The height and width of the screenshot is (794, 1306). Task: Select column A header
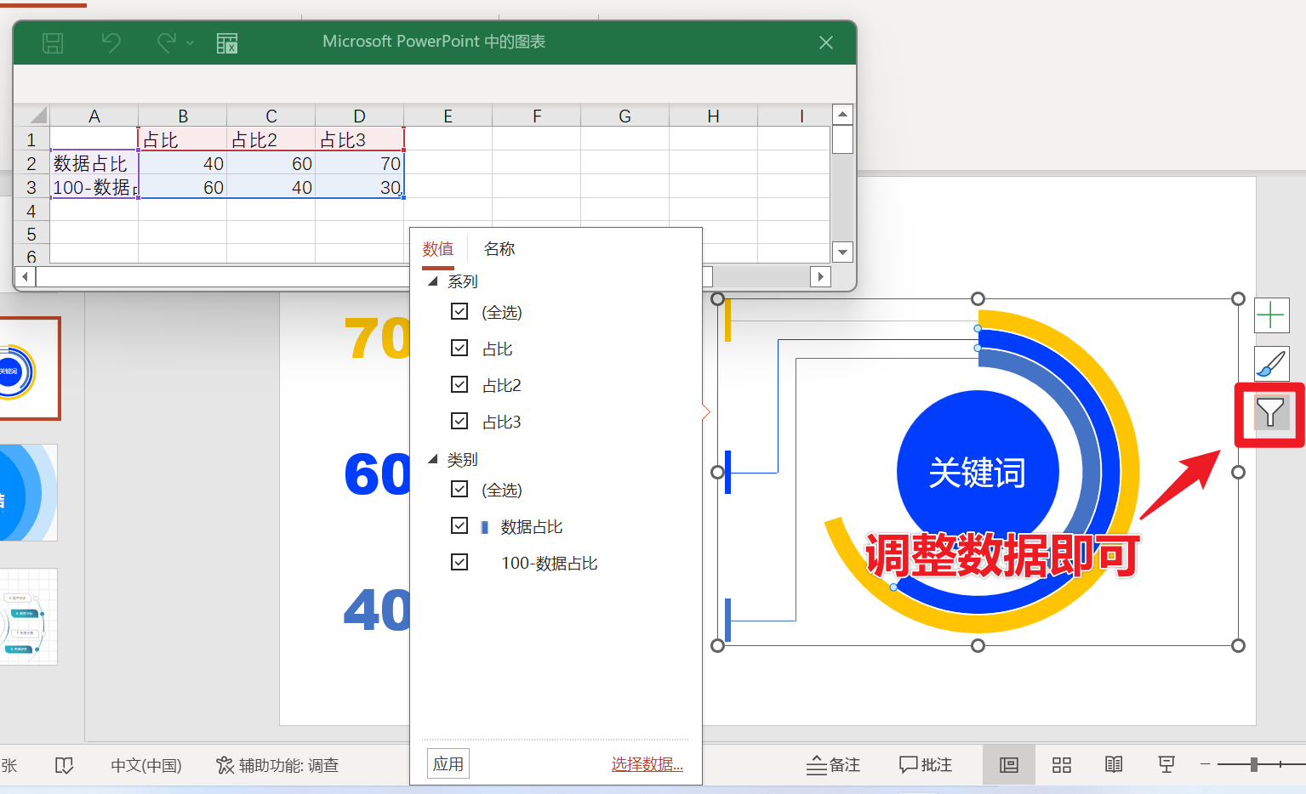[x=94, y=116]
